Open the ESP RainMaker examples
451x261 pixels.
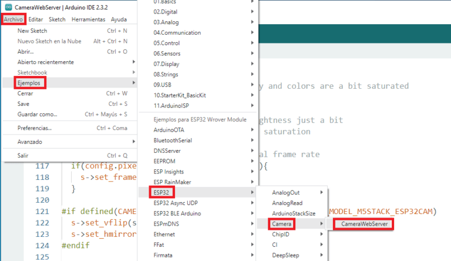point(173,182)
